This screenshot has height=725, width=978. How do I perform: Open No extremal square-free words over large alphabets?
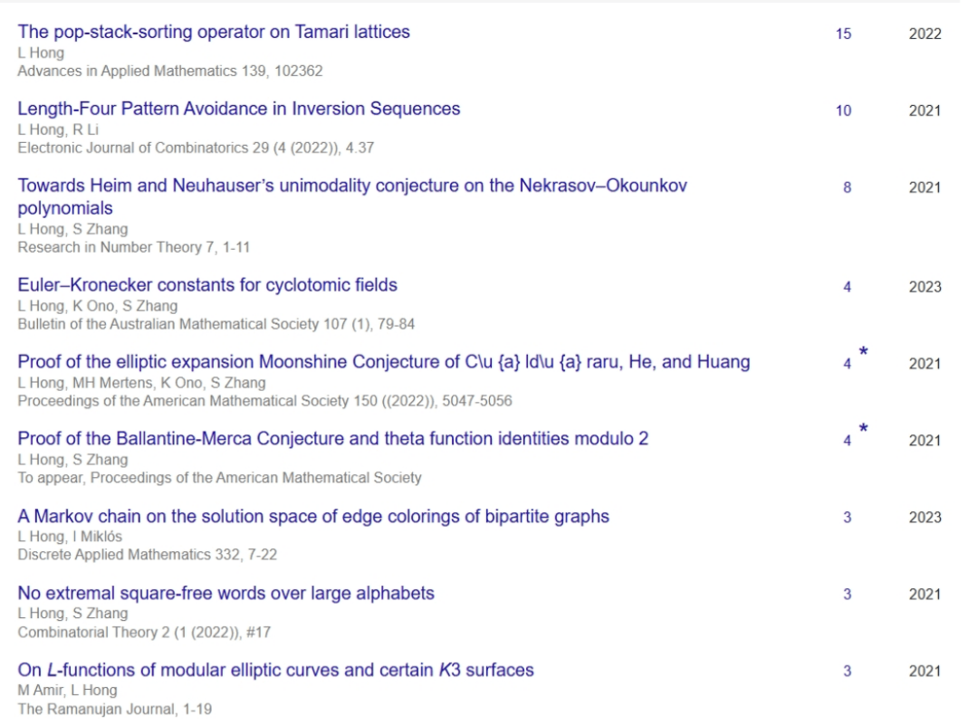pyautogui.click(x=226, y=593)
